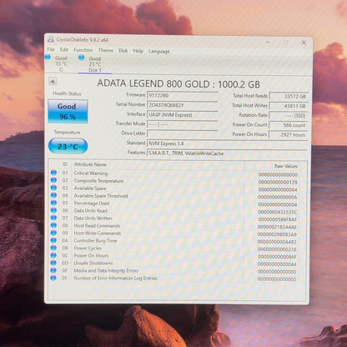347x347 pixels.
Task: Click the Attribute Name column header
Action: 90,164
